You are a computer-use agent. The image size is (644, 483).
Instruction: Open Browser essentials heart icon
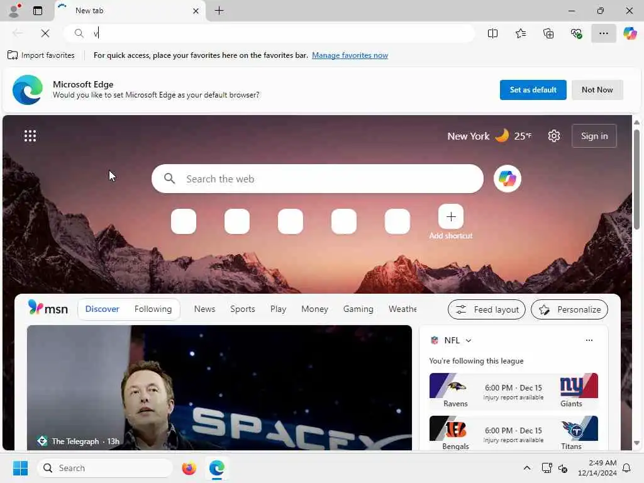576,33
